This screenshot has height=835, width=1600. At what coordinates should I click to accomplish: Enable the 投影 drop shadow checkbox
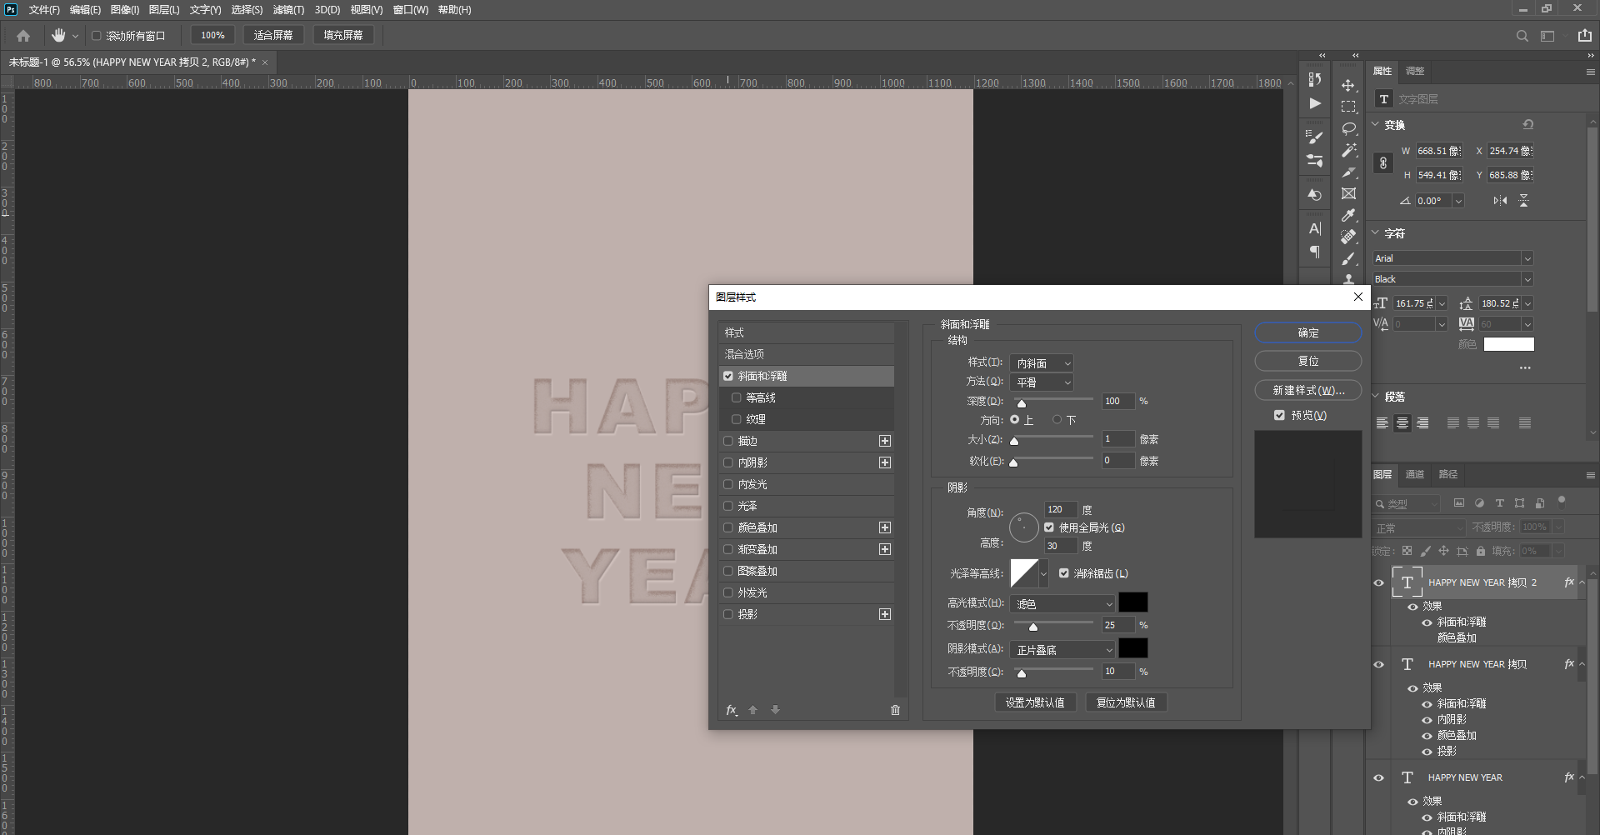[728, 614]
